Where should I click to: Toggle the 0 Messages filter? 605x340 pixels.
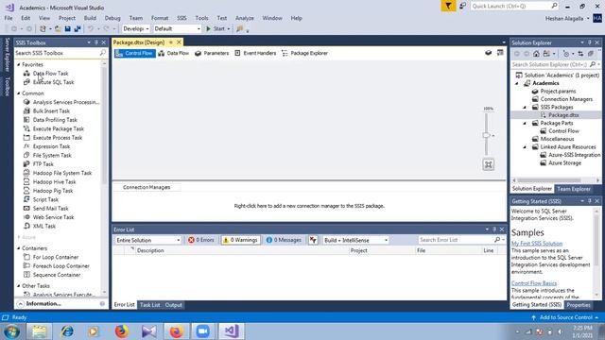[x=284, y=240]
